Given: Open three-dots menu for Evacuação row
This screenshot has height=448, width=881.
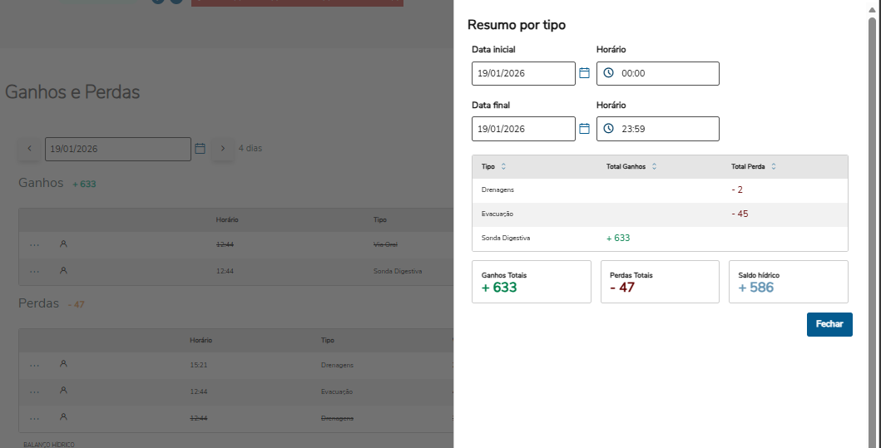Looking at the screenshot, I should [x=34, y=391].
